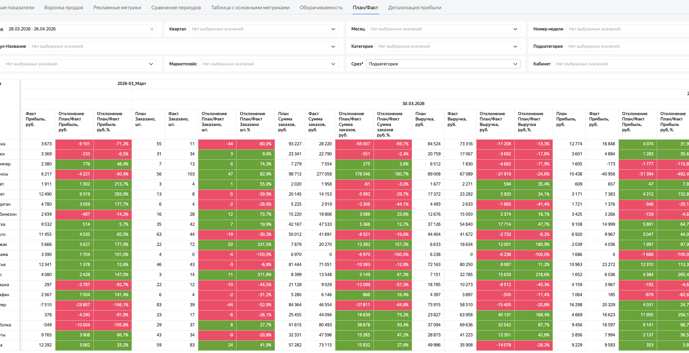The image size is (689, 353).
Task: Click the value 93 227
Action: pyautogui.click(x=290, y=144)
